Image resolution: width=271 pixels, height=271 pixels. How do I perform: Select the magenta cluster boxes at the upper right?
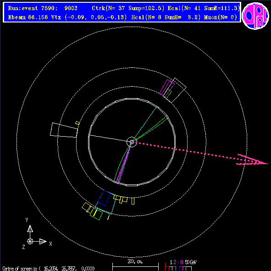(167, 88)
